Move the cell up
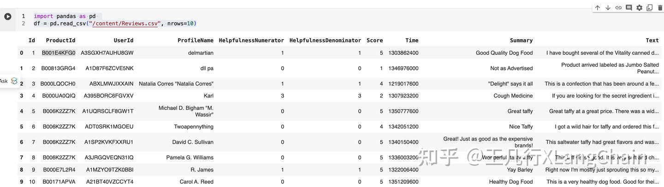The width and height of the screenshot is (664, 187). 598,8
